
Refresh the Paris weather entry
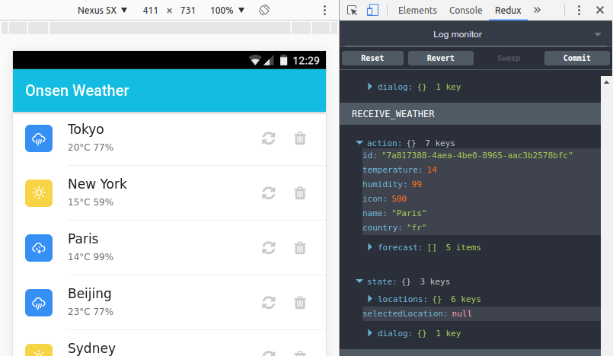269,247
